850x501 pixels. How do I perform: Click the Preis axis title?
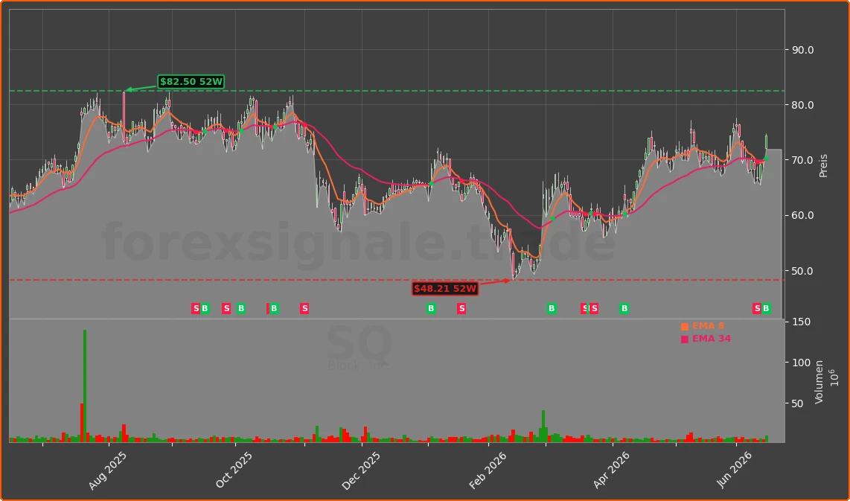tap(823, 166)
